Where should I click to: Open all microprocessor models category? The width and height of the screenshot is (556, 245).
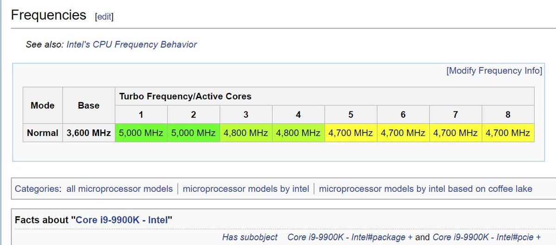coord(120,189)
